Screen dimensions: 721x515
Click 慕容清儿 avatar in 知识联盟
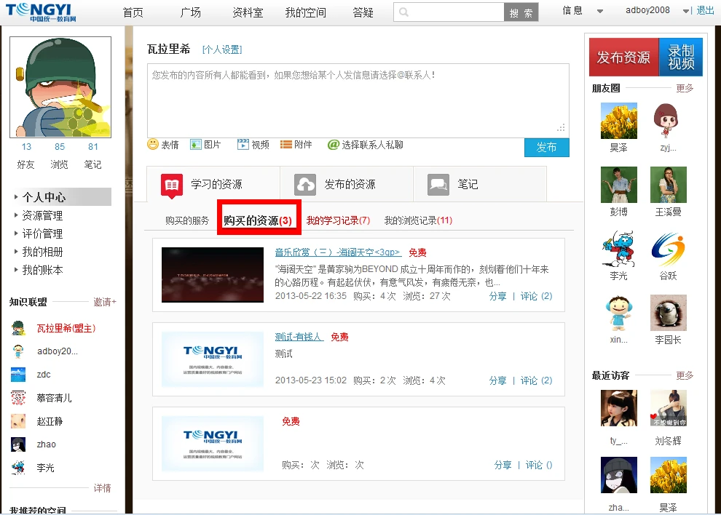click(x=18, y=398)
